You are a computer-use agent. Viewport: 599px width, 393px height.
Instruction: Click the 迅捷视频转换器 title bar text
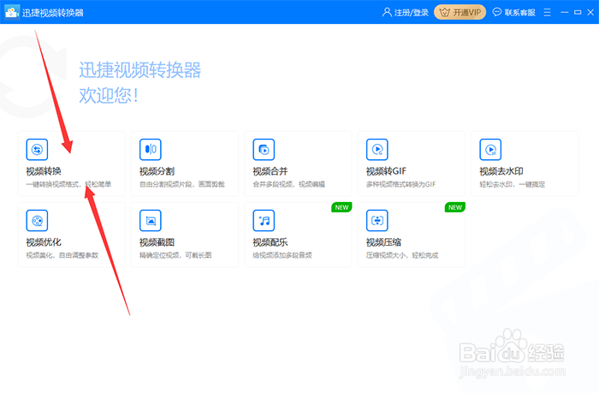53,13
